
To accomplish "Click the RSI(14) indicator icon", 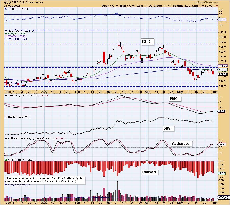I will point(6,9).
